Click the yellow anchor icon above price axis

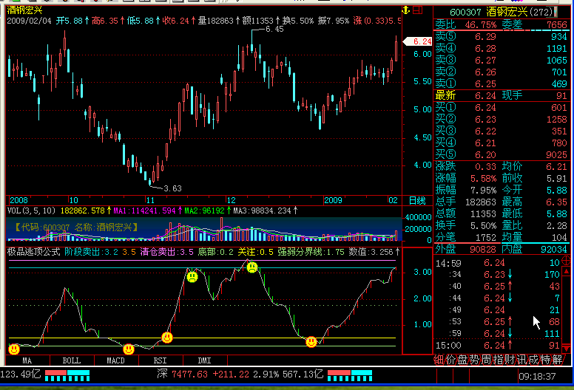point(405,10)
